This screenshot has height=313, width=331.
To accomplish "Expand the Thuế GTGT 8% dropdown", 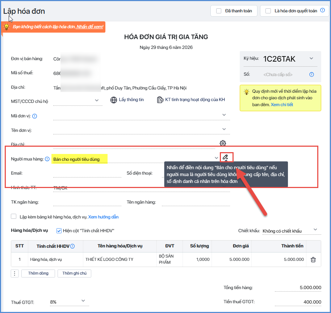I will [x=83, y=301].
